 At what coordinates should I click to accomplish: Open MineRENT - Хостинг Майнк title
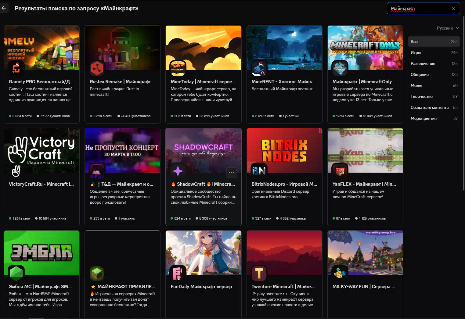pyautogui.click(x=283, y=82)
